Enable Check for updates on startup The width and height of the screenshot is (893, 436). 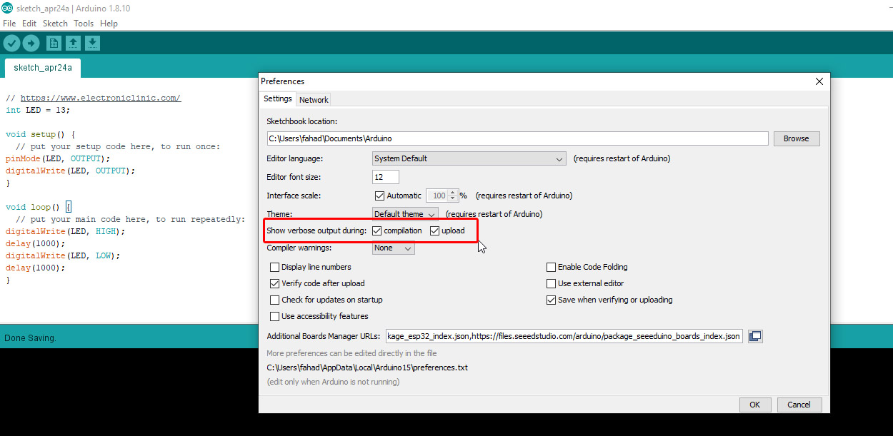pyautogui.click(x=275, y=300)
